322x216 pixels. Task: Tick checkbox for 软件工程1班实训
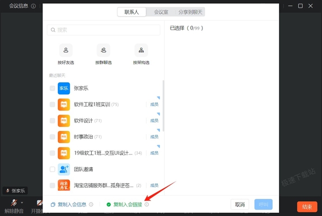(53, 105)
